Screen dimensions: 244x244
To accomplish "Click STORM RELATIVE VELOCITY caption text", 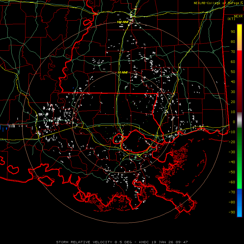I will tap(84, 242).
